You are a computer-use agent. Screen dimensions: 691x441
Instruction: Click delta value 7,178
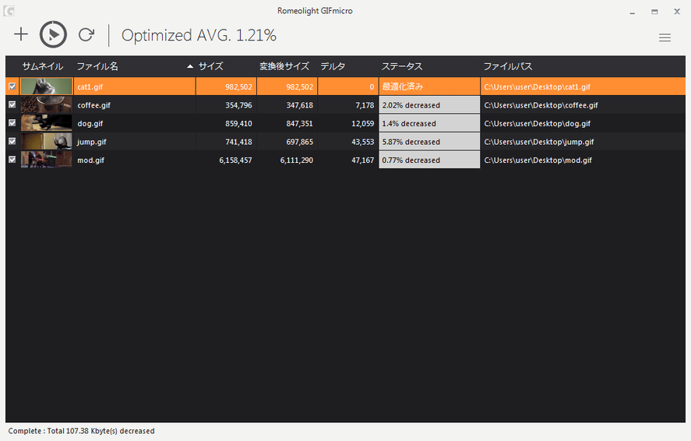pos(365,105)
